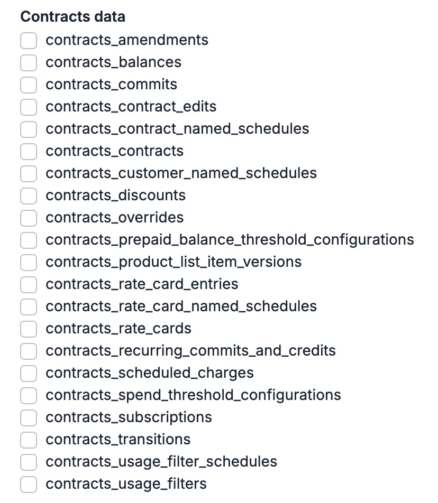
Task: Check the contracts_amendments checkbox
Action: tap(29, 40)
